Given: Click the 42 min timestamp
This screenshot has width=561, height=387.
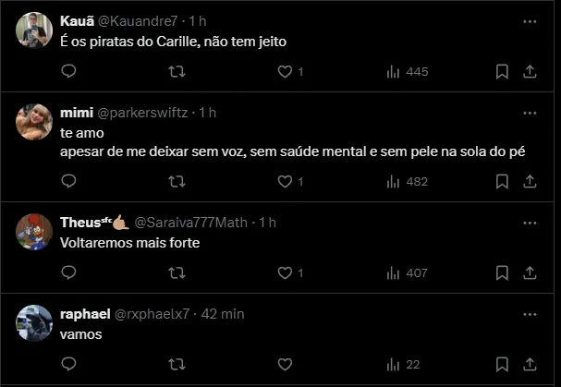Looking at the screenshot, I should click(x=222, y=314).
